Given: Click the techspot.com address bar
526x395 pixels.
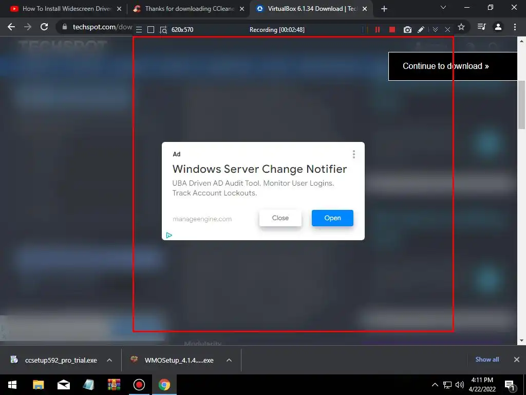Looking at the screenshot, I should 102,27.
